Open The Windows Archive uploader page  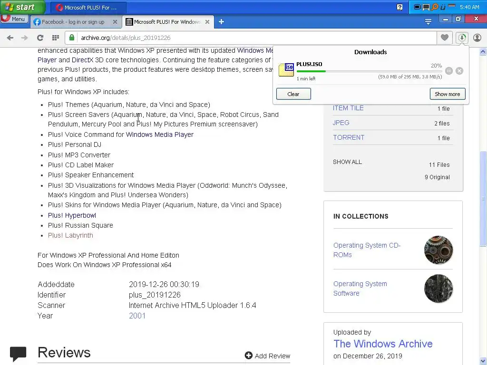[383, 344]
